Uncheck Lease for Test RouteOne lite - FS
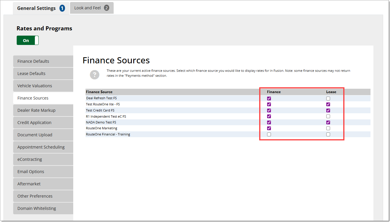Viewport: 391px width, 223px height. click(328, 104)
